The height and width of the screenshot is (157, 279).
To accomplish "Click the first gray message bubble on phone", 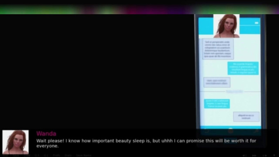I will (x=218, y=49).
